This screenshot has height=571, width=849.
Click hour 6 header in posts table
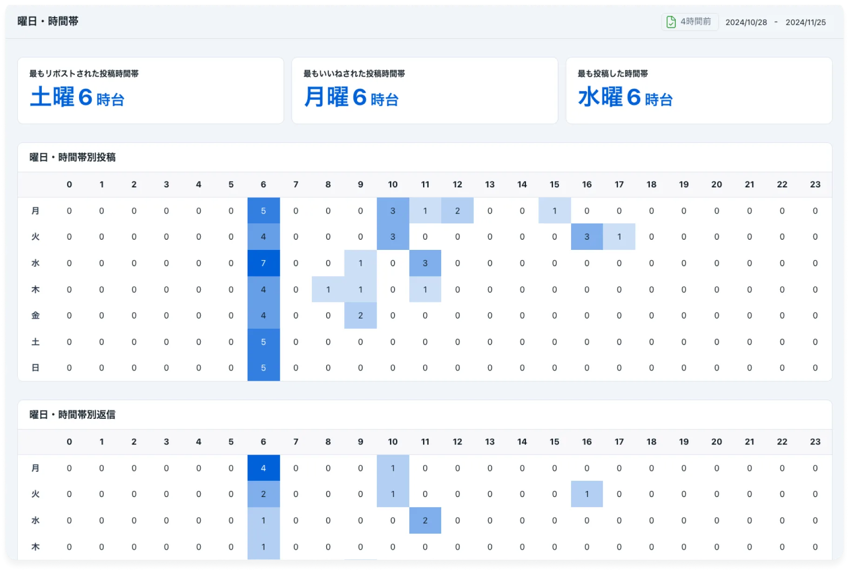[263, 185]
